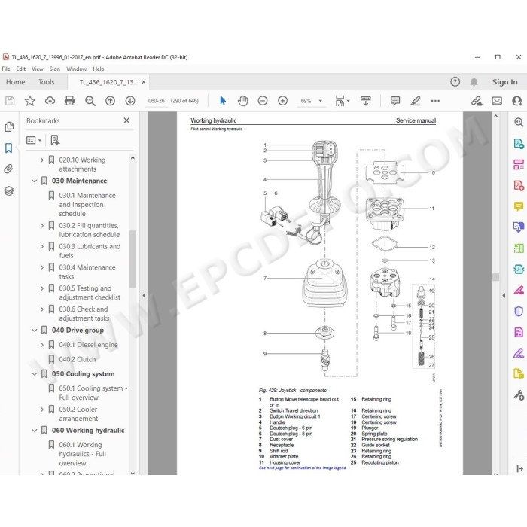Open the Window menu
The image size is (527, 527).
coord(76,69)
